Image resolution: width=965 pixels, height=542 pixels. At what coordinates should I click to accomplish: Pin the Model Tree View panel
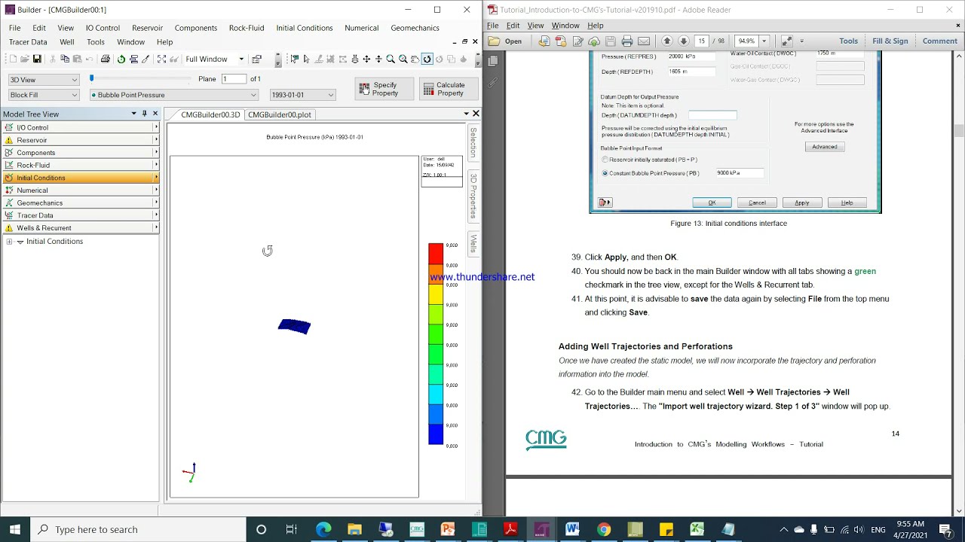pyautogui.click(x=145, y=114)
